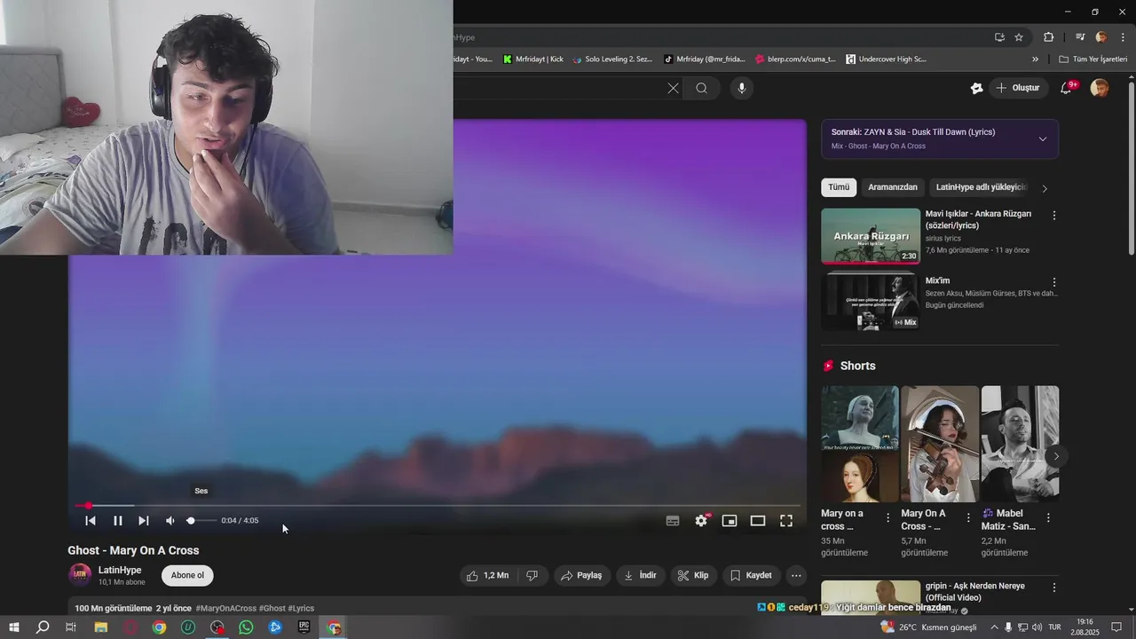Image resolution: width=1136 pixels, height=639 pixels.
Task: Subscribe with the Abone ol button
Action: (x=187, y=575)
